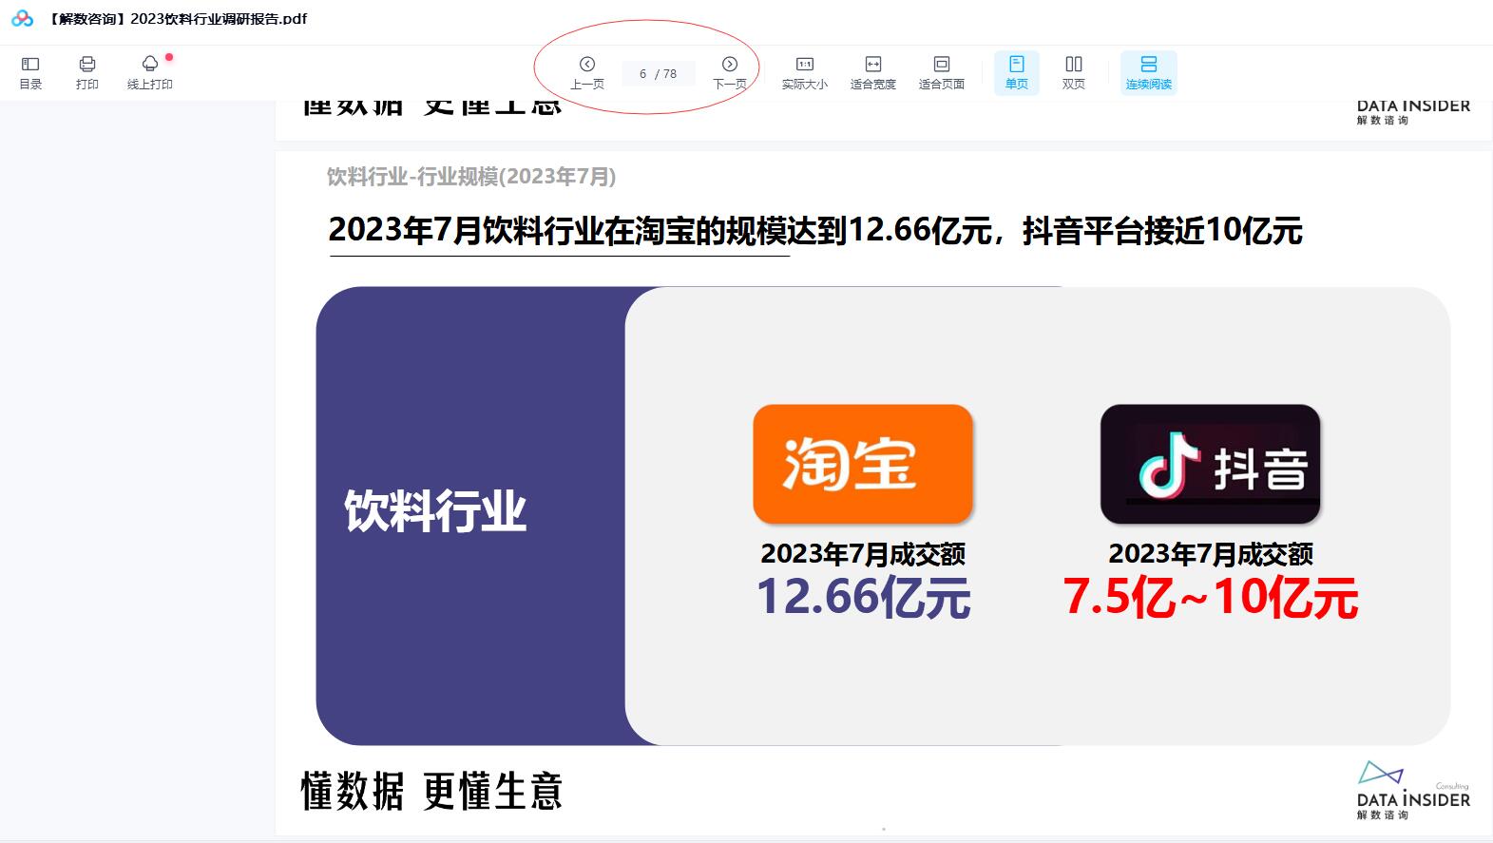Choose 适合页面 fit page view
This screenshot has width=1493, height=843.
[x=941, y=72]
